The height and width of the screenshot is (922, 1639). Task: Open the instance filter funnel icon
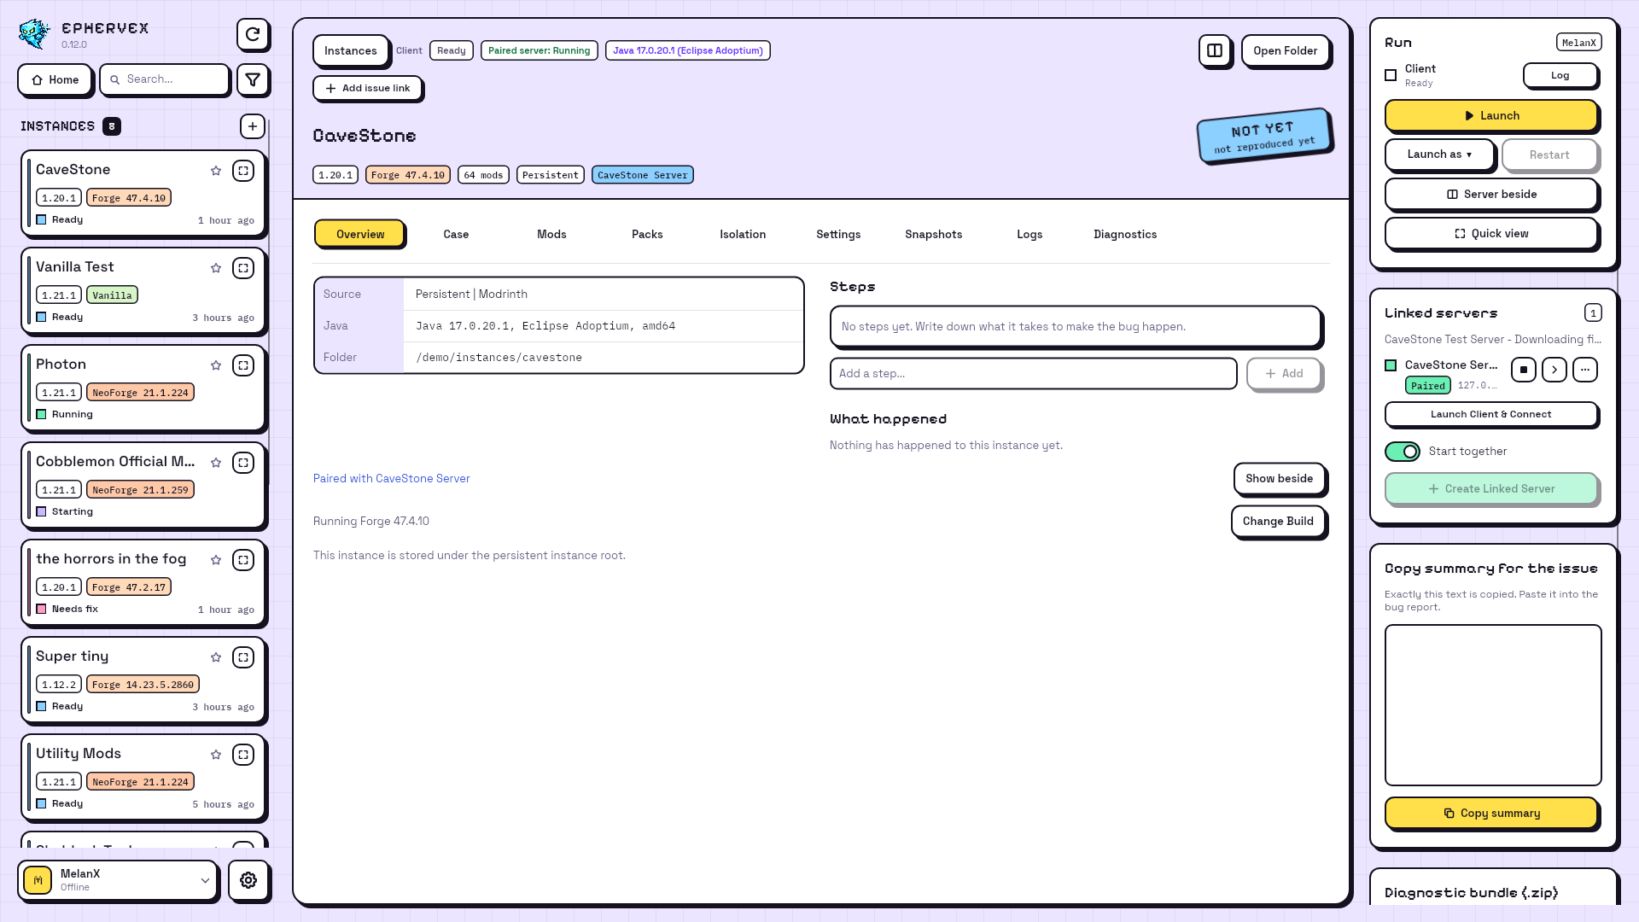click(253, 79)
